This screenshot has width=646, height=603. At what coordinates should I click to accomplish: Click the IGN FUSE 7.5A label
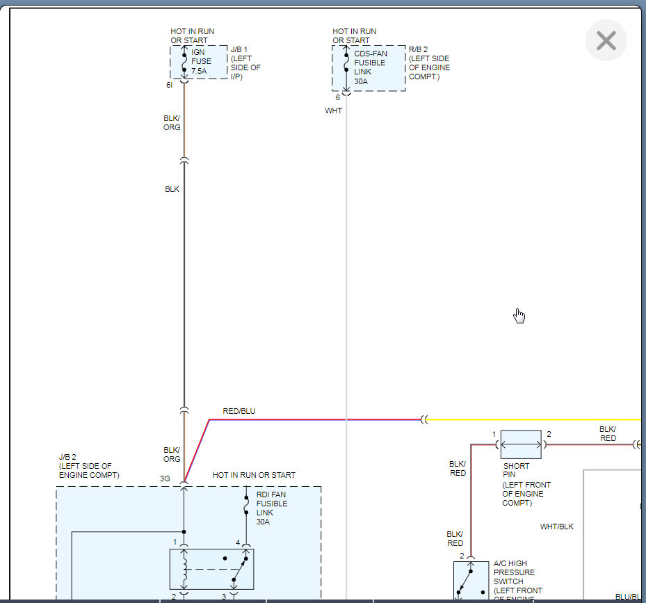[201, 61]
